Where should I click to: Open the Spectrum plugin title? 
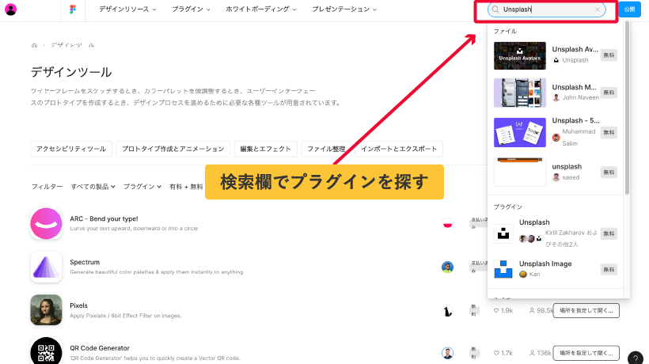point(85,262)
